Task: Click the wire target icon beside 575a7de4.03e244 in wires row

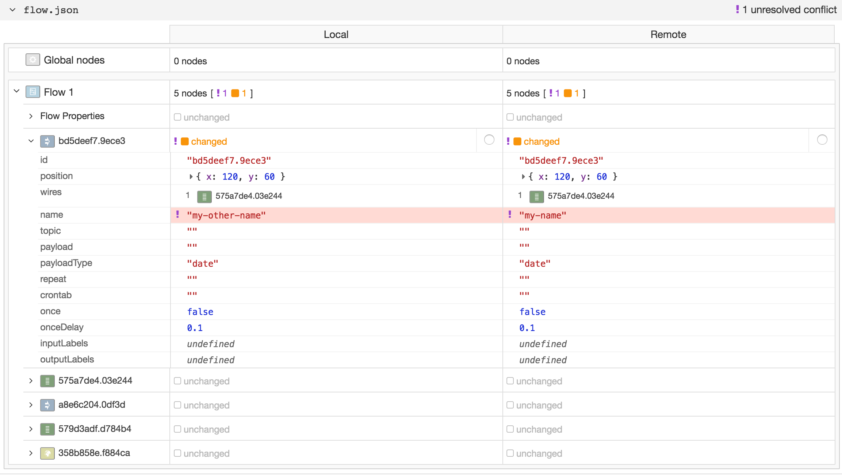Action: [x=204, y=196]
